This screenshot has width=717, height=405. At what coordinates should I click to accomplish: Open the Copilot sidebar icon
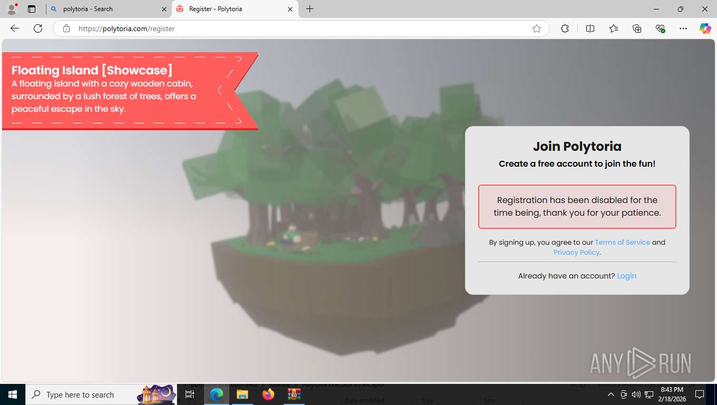point(705,28)
